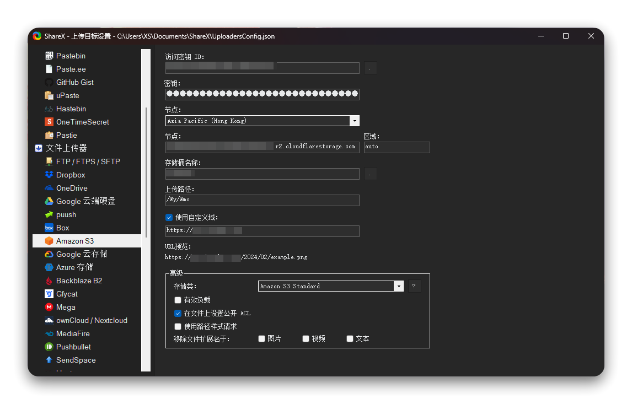Click the button beside 存储桶名称 field
Screen dimensions: 632x404
(x=371, y=174)
